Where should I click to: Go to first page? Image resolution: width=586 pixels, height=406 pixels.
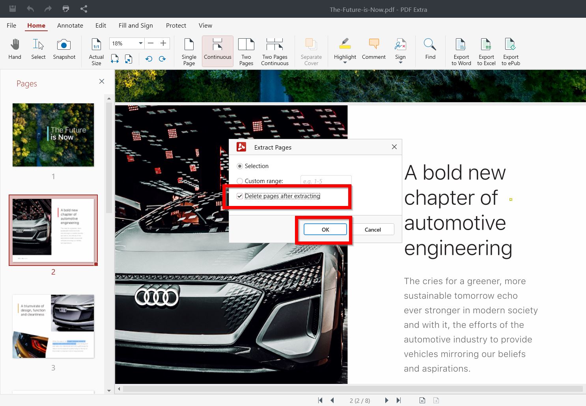click(x=320, y=400)
